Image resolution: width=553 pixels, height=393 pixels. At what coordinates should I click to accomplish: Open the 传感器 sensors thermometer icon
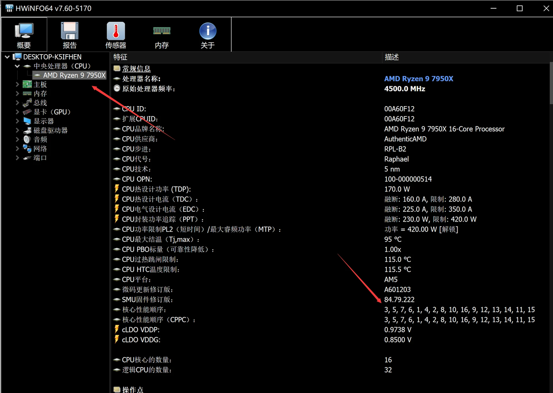(116, 31)
